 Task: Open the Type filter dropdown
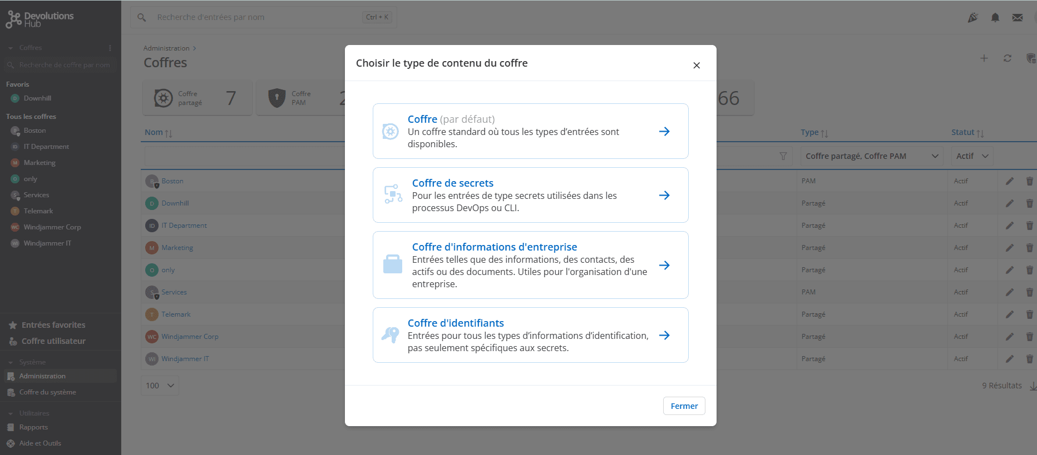872,156
